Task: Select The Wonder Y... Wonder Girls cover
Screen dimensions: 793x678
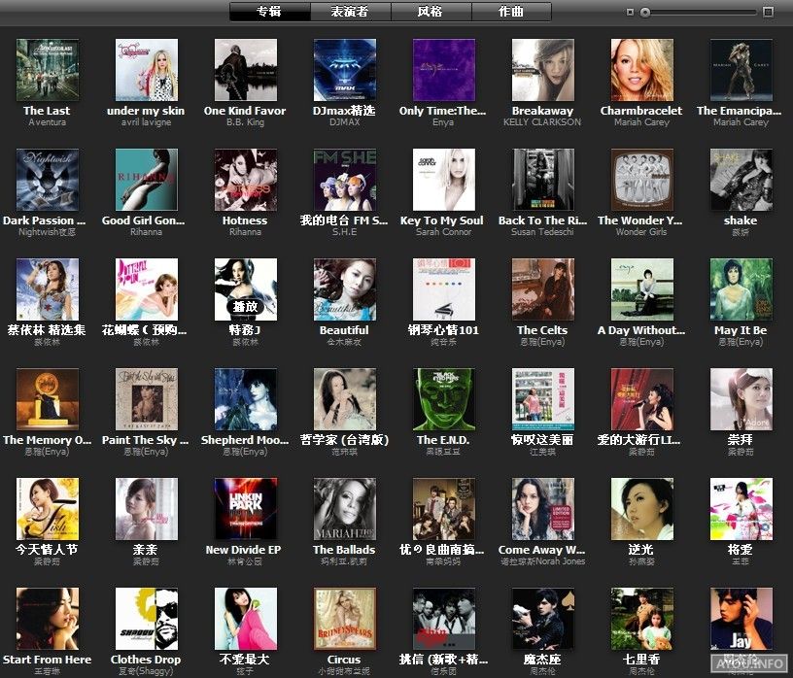Action: pyautogui.click(x=642, y=180)
